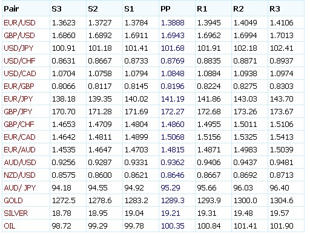Select the GBP/USD pair name
This screenshot has width=310, height=234.
click(19, 35)
